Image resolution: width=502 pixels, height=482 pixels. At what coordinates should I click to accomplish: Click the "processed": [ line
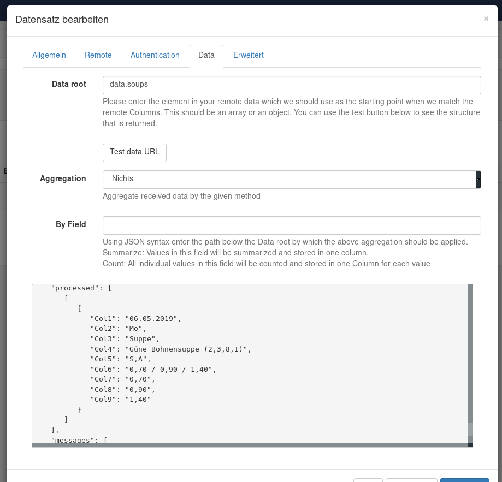tap(81, 288)
